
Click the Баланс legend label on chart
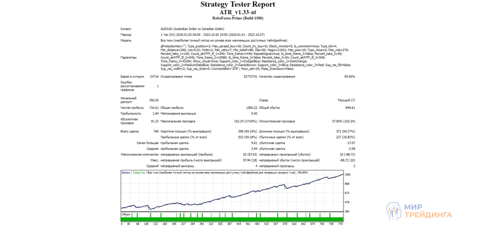(126, 172)
